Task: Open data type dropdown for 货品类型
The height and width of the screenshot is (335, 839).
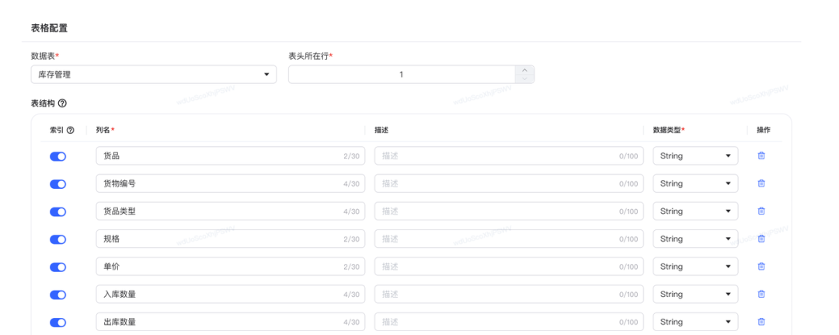Action: (695, 211)
